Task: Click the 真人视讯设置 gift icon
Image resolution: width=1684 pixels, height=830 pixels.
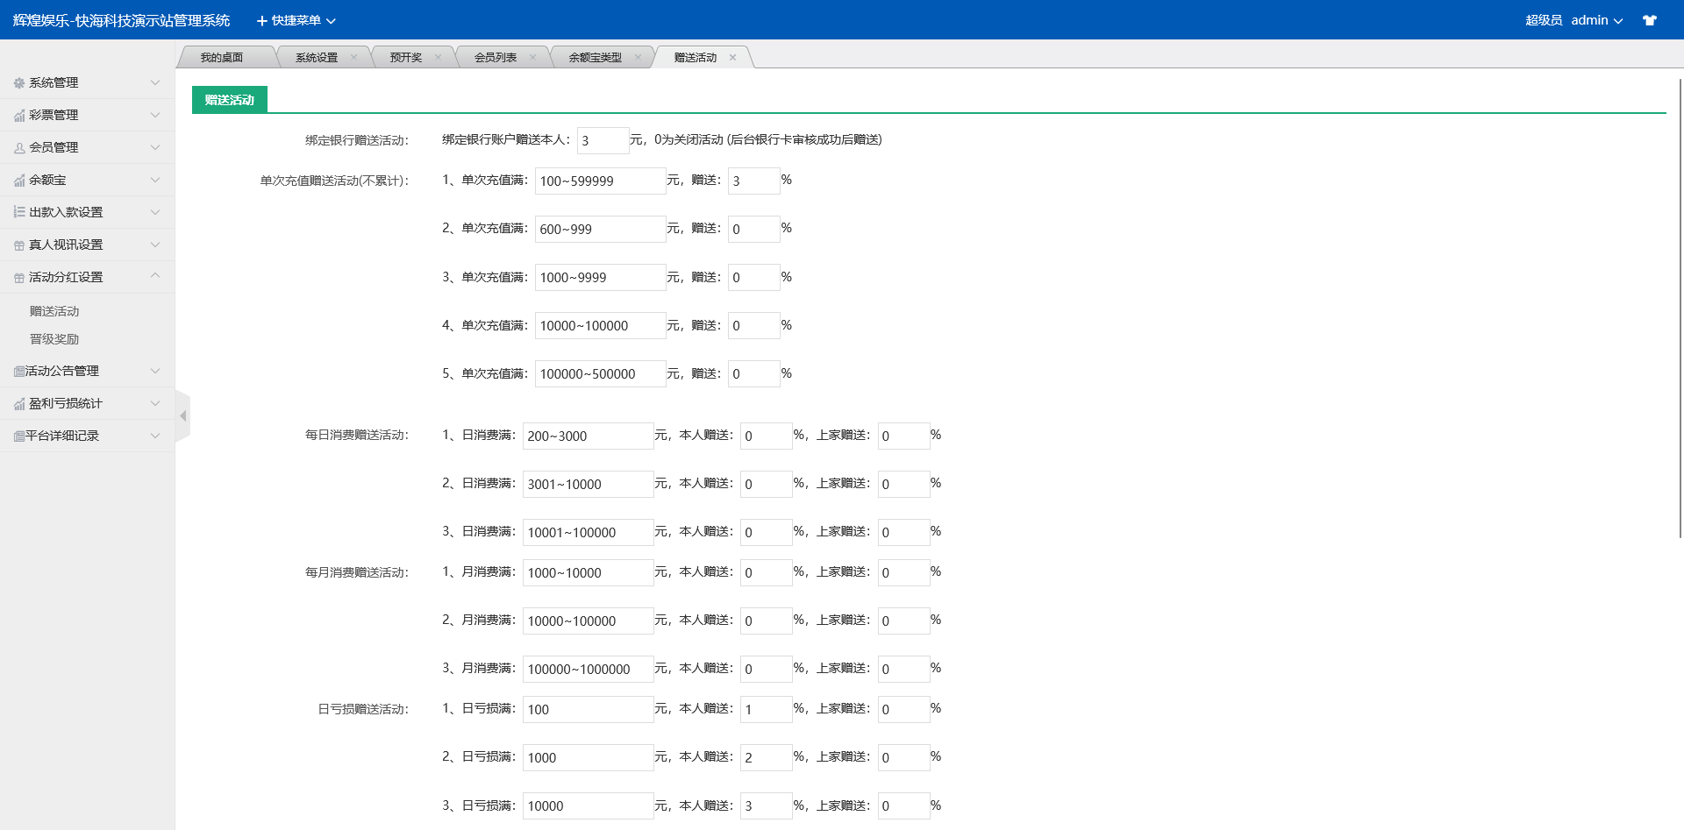Action: pos(19,245)
